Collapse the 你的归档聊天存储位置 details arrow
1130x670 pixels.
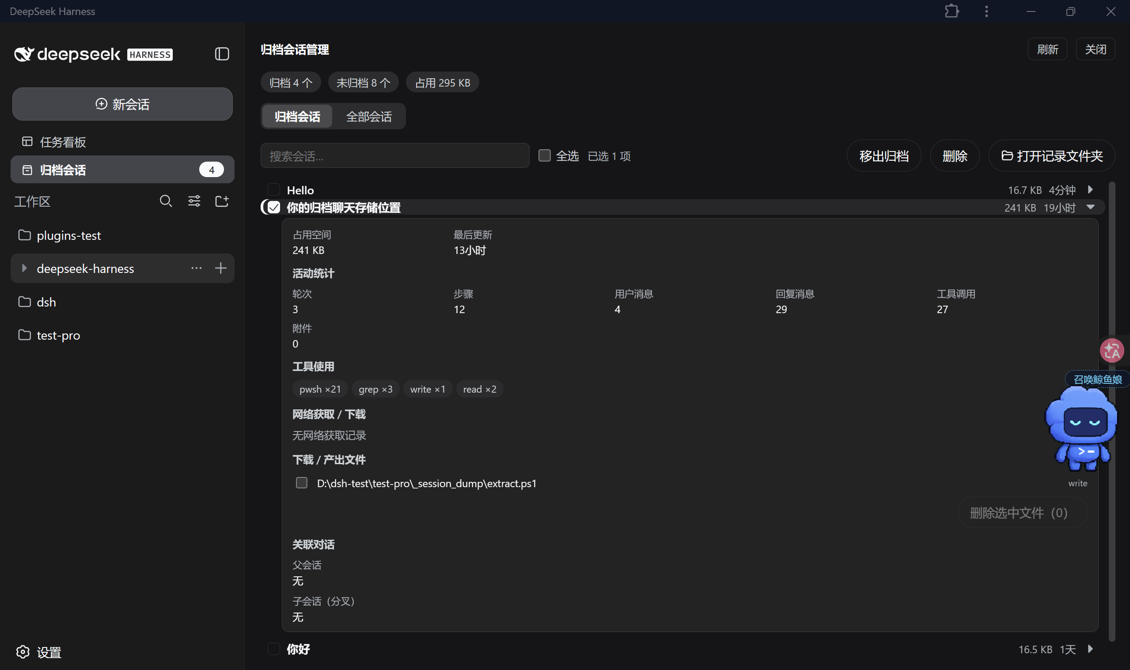click(1090, 207)
